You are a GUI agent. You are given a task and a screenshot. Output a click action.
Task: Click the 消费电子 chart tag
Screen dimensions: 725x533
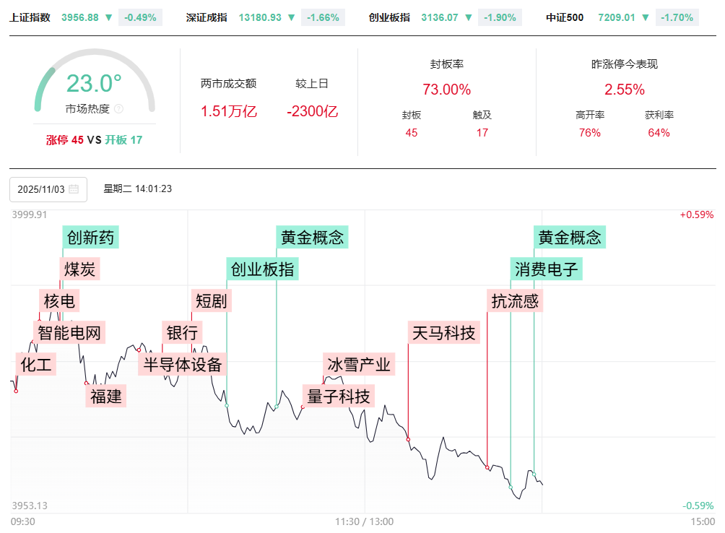[547, 269]
